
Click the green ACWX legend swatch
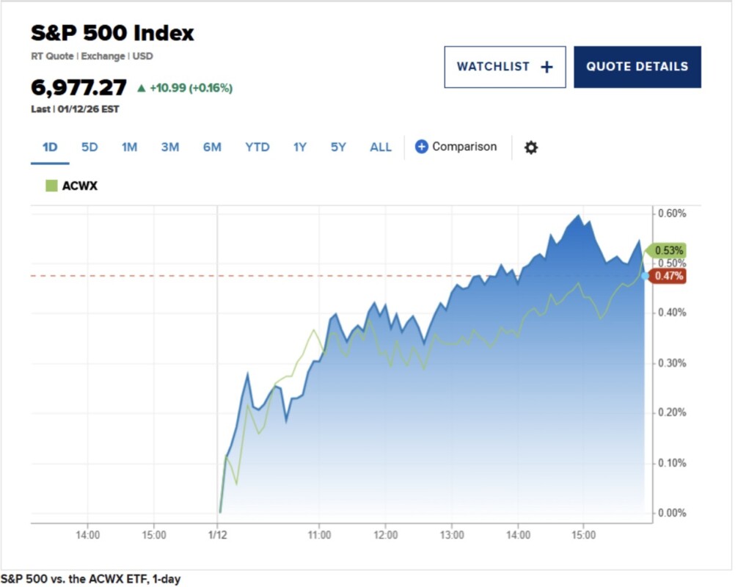coord(51,186)
